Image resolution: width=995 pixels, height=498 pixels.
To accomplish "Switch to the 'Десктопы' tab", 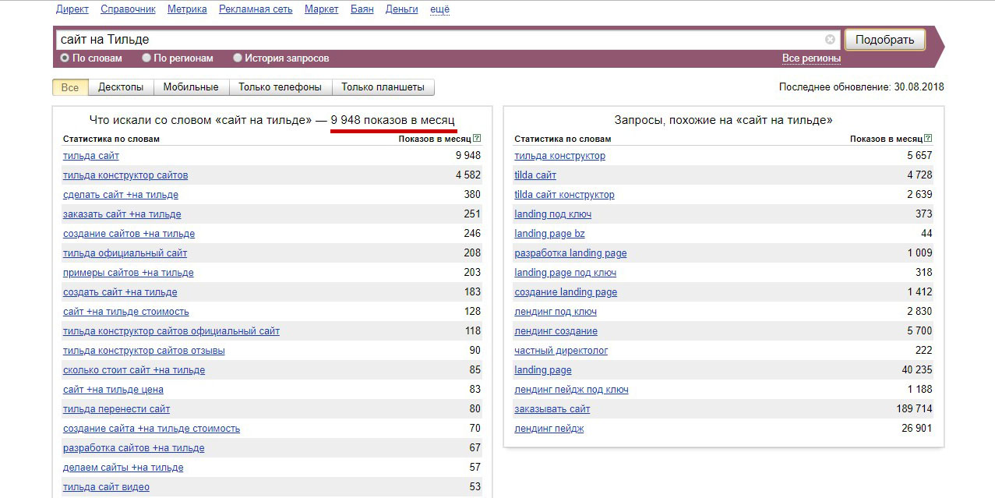I will coord(121,87).
